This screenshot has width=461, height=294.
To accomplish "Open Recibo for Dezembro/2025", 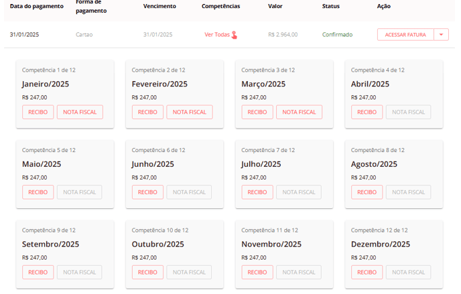I will point(367,273).
